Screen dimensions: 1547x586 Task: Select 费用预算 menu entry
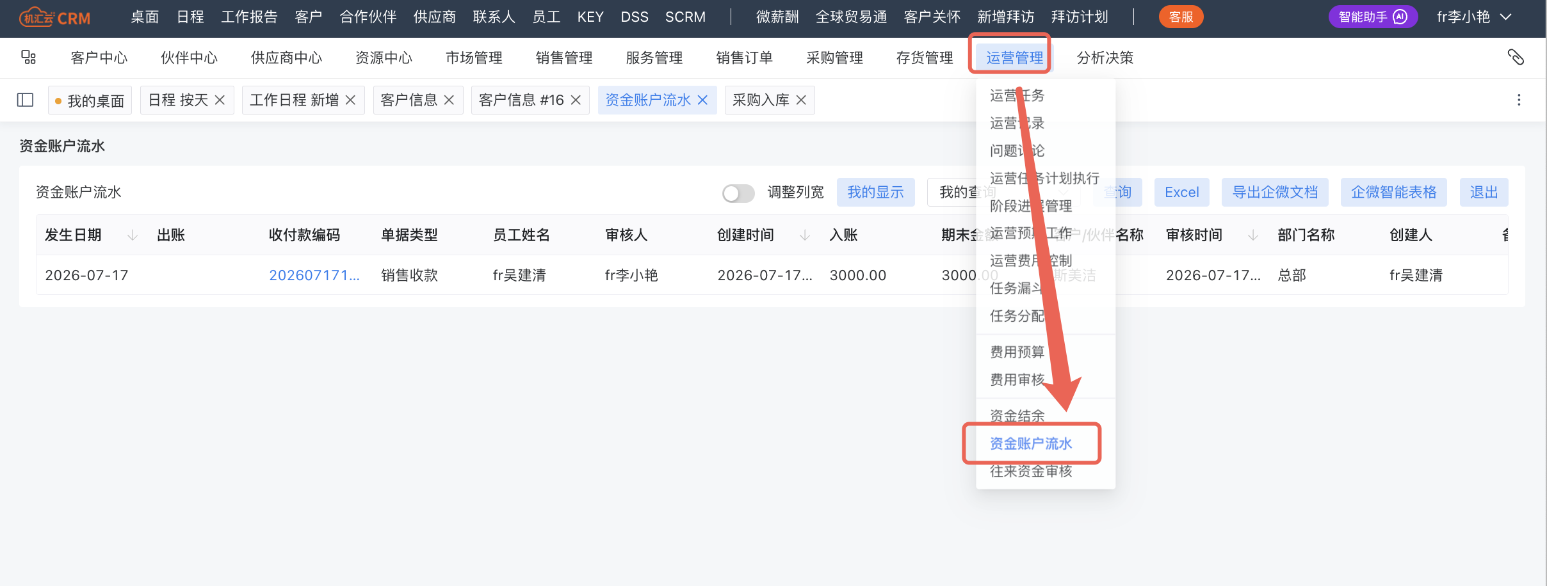(x=1017, y=352)
